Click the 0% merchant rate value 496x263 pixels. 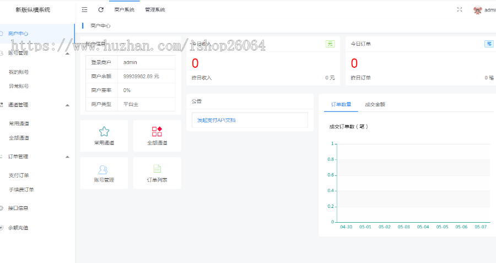click(x=127, y=90)
